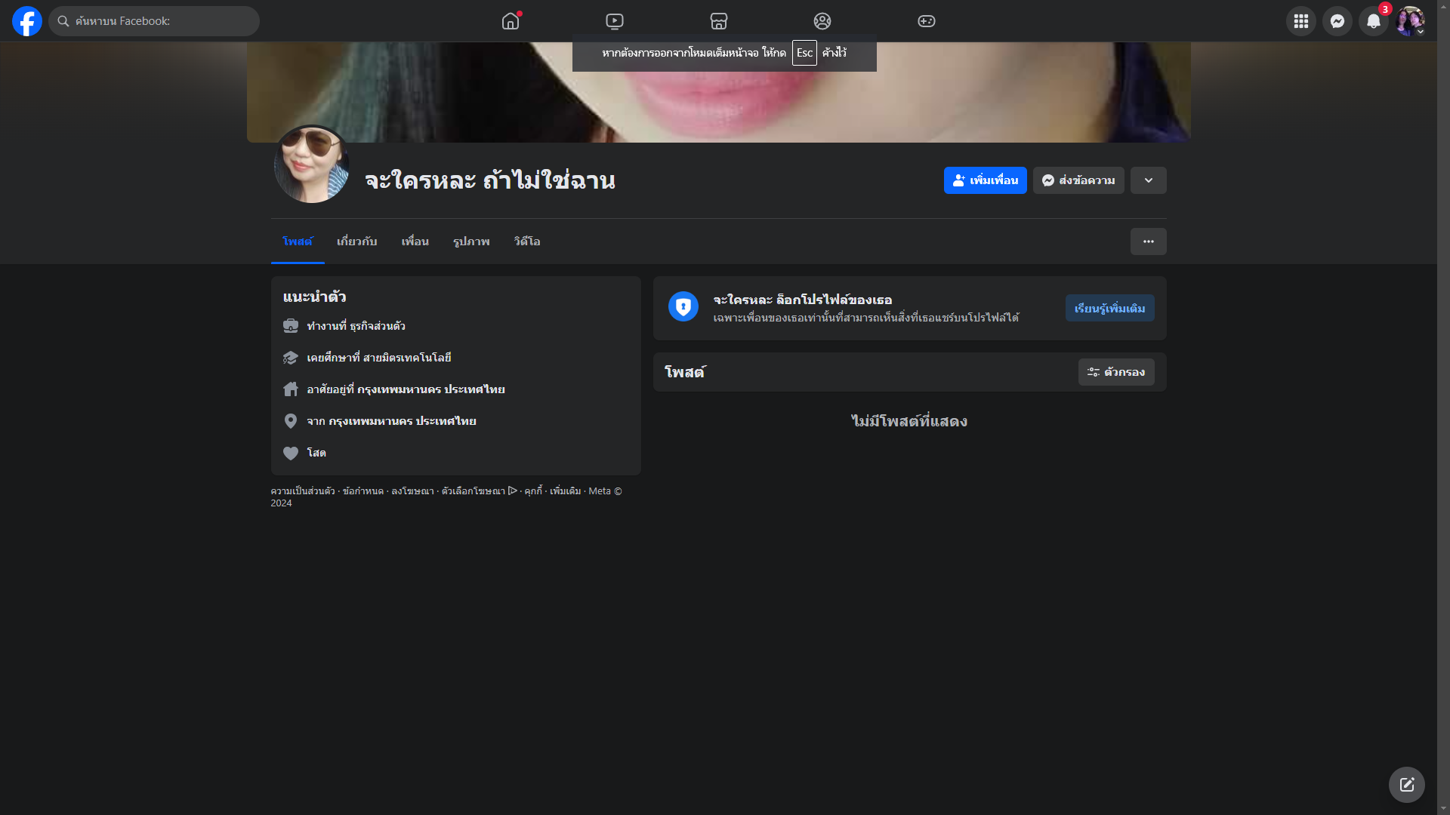Image resolution: width=1450 pixels, height=815 pixels.
Task: Open the nine-dot menu grid icon
Action: tap(1300, 21)
